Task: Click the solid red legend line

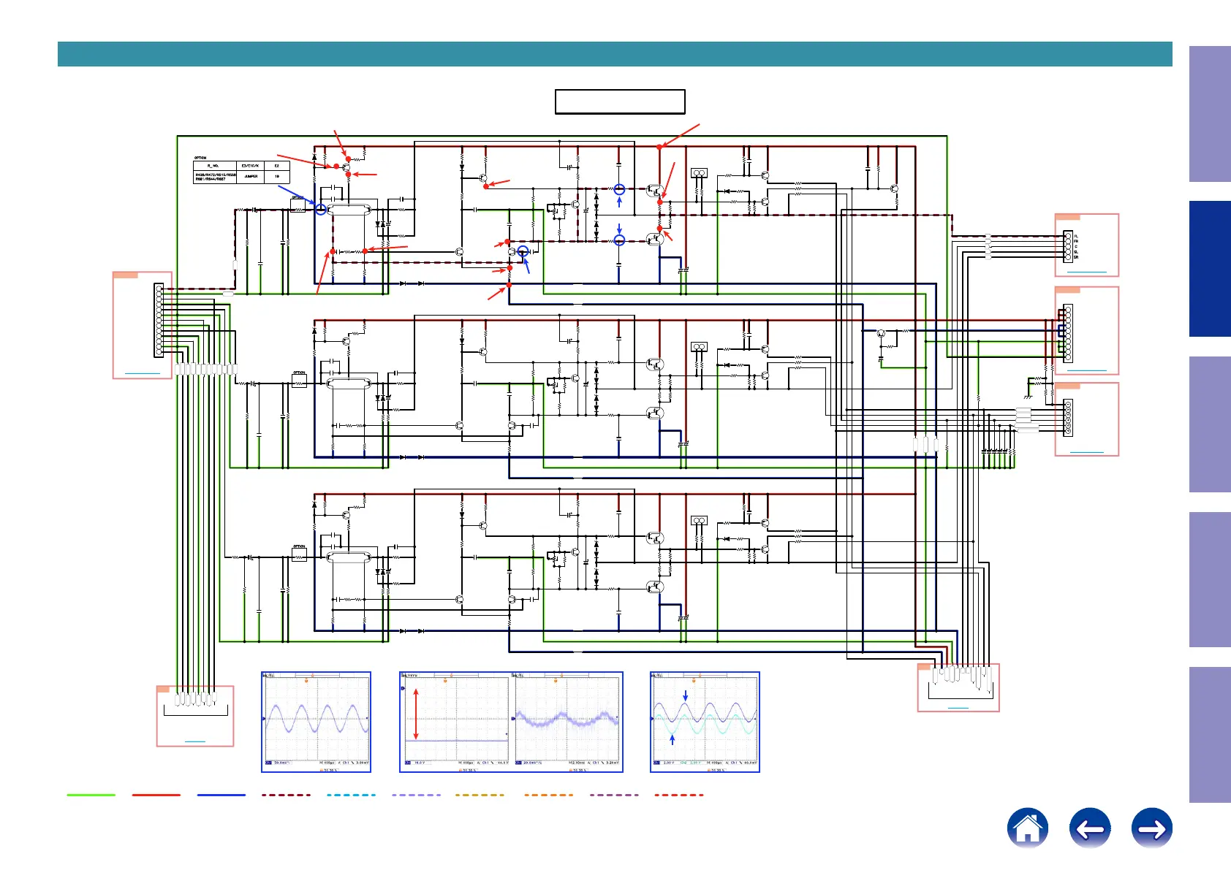Action: pos(156,795)
